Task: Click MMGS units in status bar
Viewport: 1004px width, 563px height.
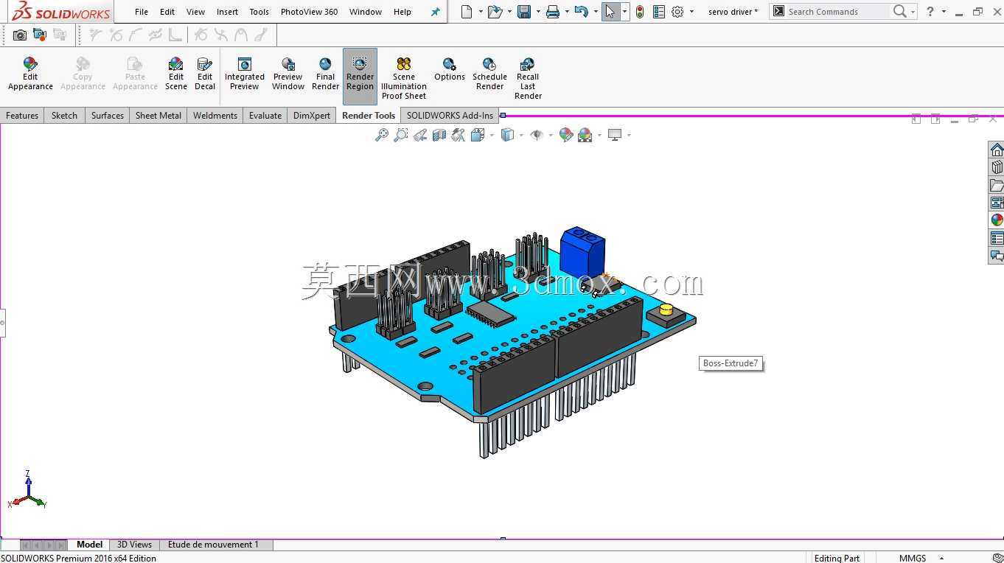Action: [913, 558]
